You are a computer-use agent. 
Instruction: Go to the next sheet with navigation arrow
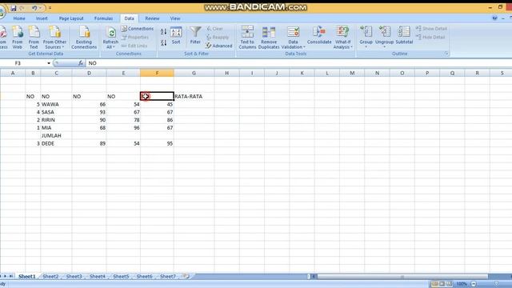pos(6,277)
